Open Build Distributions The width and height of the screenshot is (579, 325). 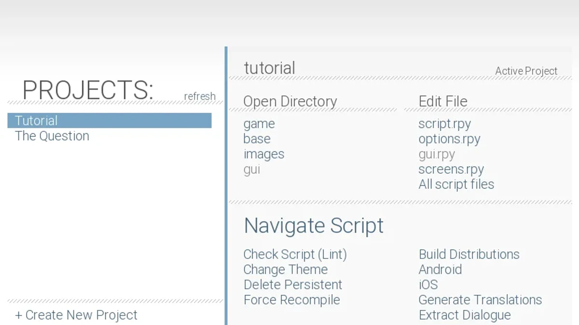point(469,254)
